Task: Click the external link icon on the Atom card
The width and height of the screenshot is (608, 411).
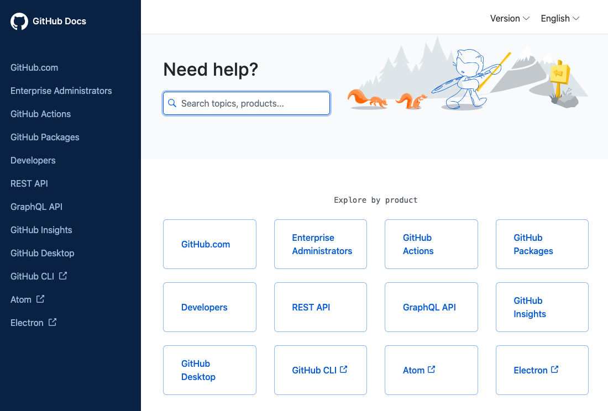Action: pos(432,369)
